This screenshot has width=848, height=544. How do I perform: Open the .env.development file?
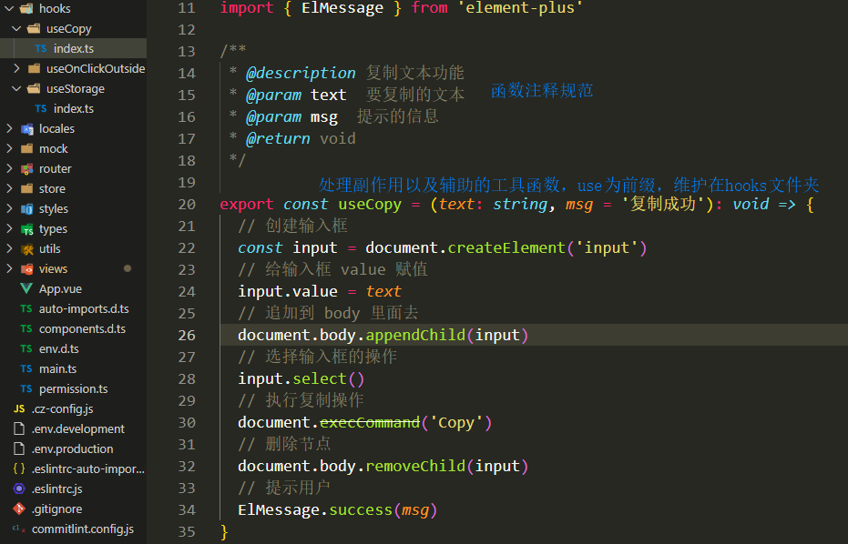coord(78,429)
